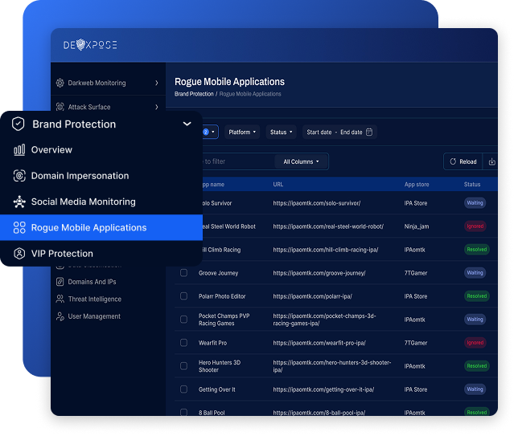Click the VIP Protection person icon
Image resolution: width=514 pixels, height=436 pixels.
19,254
